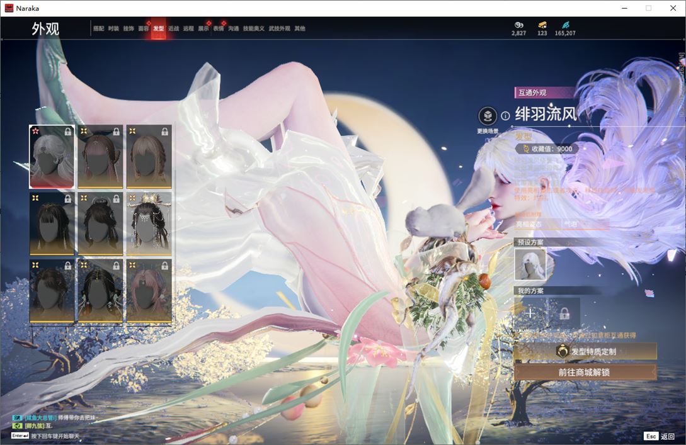Minimize the Naraka window

point(625,8)
